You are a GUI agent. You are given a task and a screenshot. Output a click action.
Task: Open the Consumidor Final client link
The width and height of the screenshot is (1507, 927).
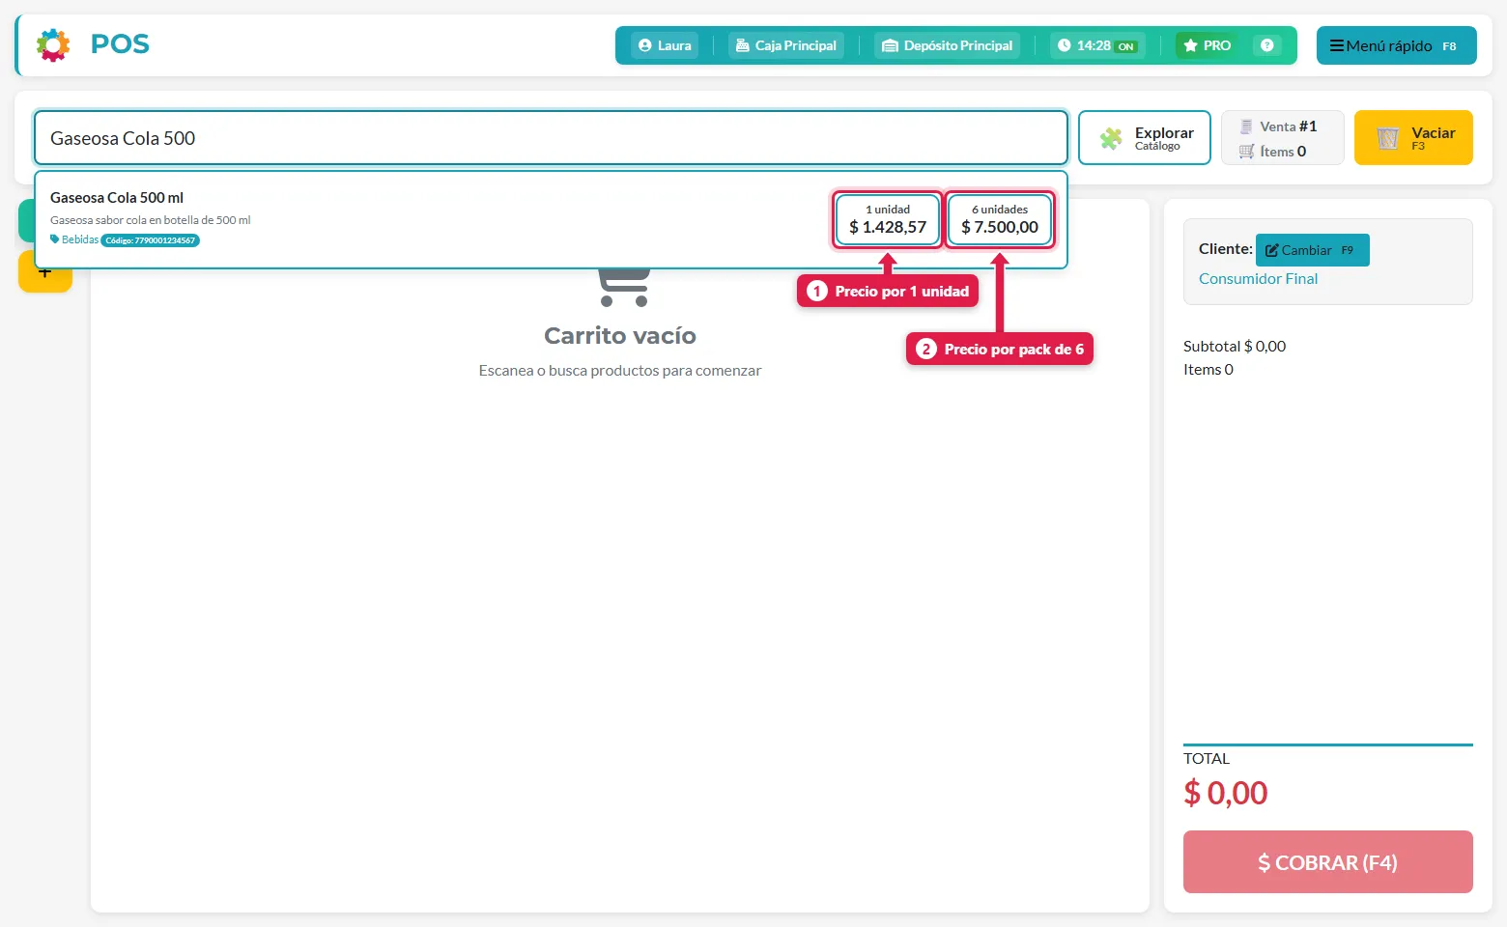(x=1258, y=278)
